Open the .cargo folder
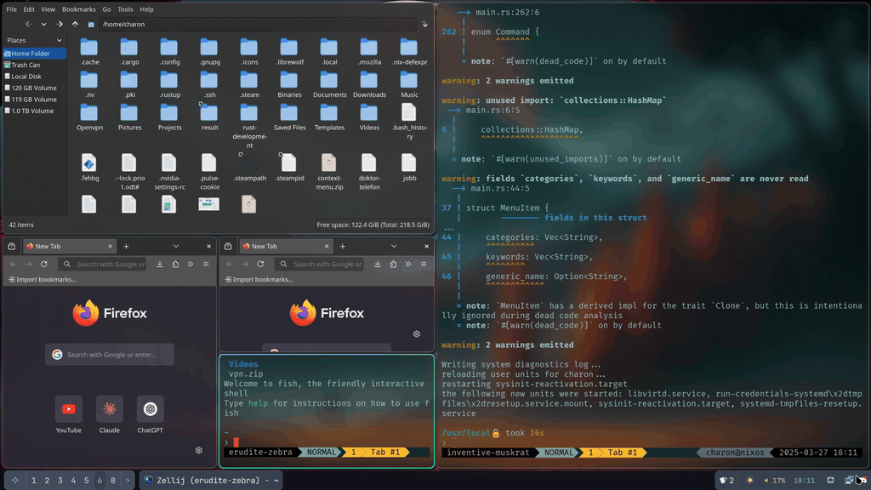 (x=129, y=48)
